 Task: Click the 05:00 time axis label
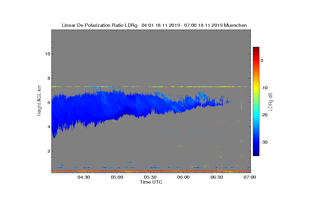(117, 177)
